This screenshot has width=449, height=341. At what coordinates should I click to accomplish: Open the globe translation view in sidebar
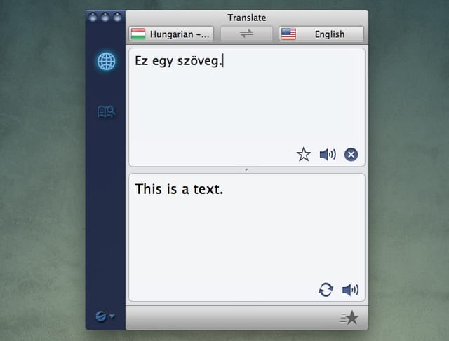pos(106,61)
